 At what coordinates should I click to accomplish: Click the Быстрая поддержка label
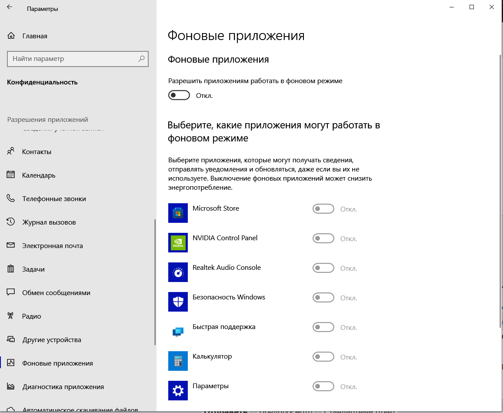224,326
